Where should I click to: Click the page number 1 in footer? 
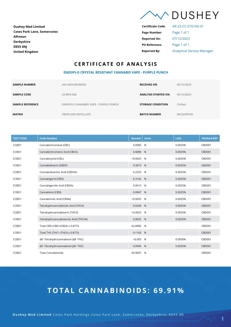(222, 319)
